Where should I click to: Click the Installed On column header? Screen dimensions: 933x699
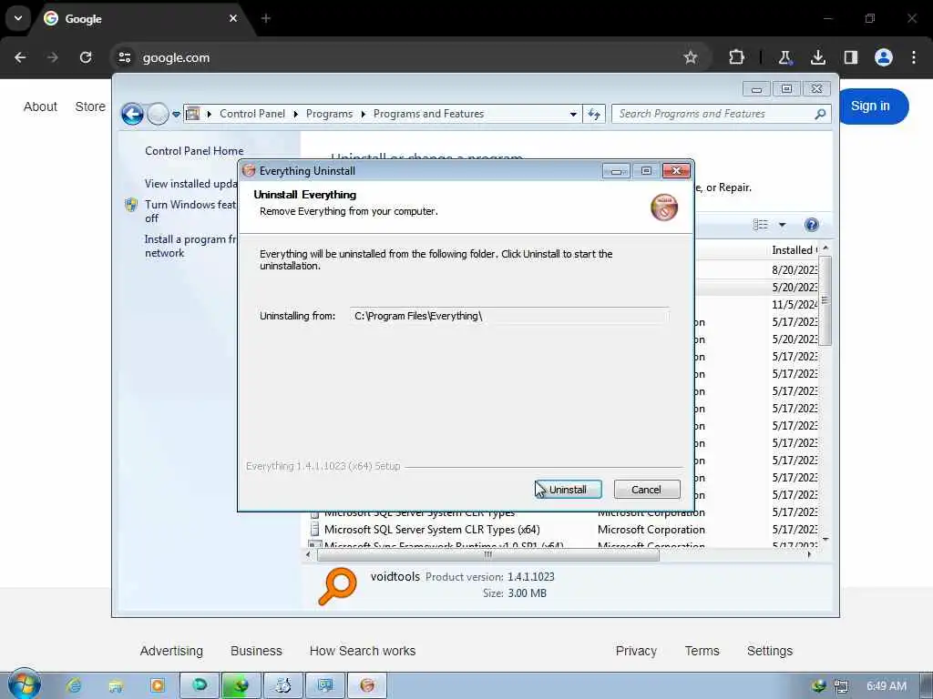[795, 250]
